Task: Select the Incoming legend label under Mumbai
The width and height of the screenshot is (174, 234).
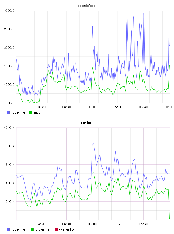Action: click(42, 230)
